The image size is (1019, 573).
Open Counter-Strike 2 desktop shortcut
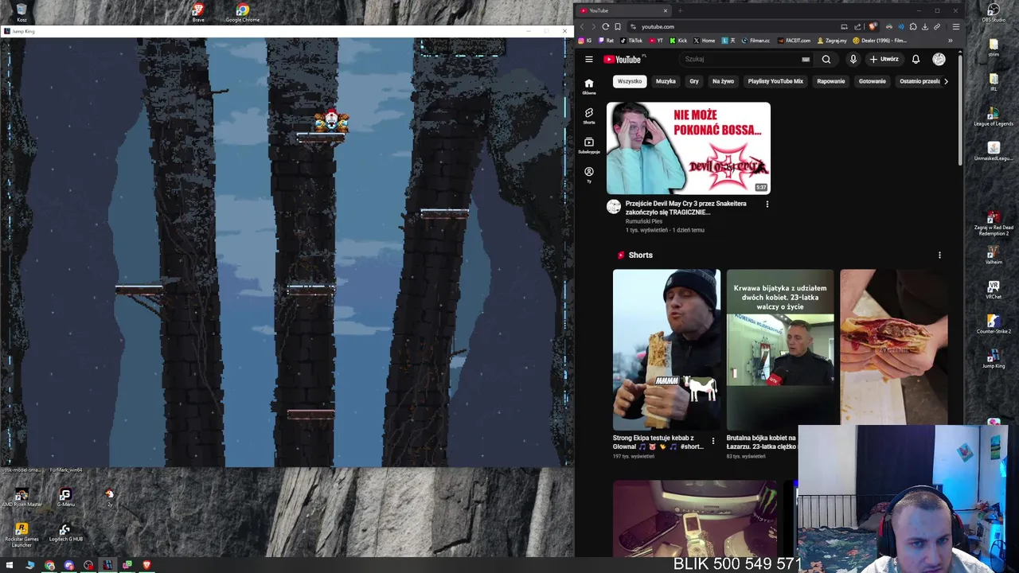click(994, 324)
